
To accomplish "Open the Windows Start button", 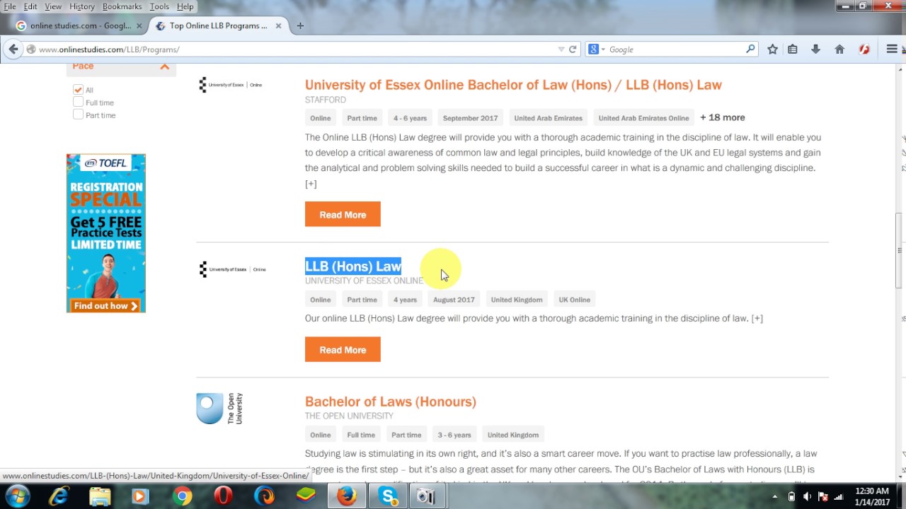I will pos(17,496).
